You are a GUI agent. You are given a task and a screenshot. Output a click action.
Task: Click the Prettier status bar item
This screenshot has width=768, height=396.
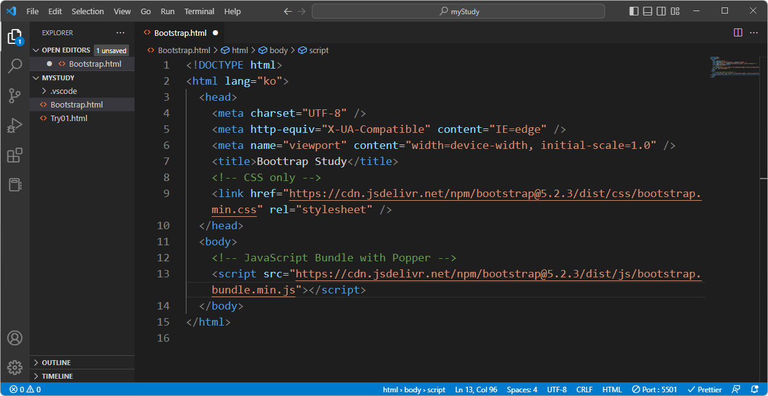point(704,390)
